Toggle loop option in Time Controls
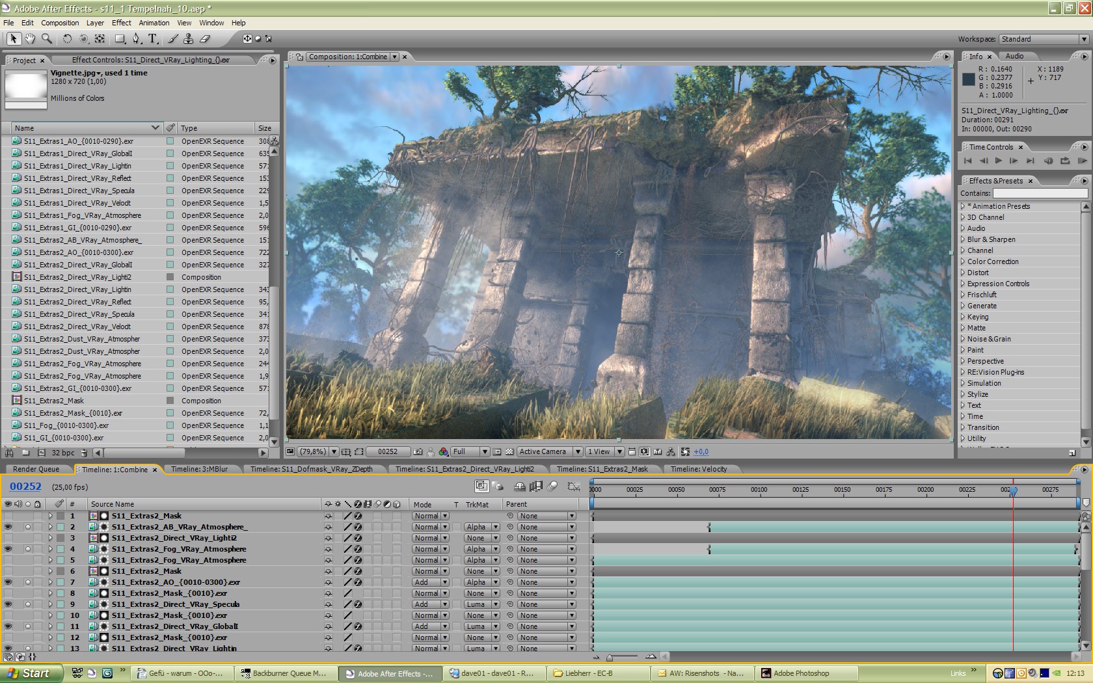The image size is (1093, 683). click(x=1065, y=160)
